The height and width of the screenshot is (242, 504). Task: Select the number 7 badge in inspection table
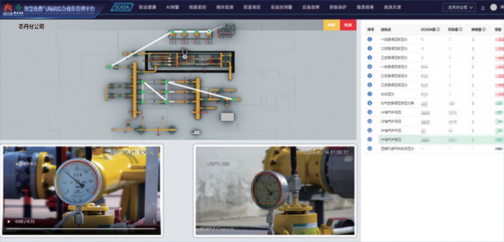click(x=369, y=94)
